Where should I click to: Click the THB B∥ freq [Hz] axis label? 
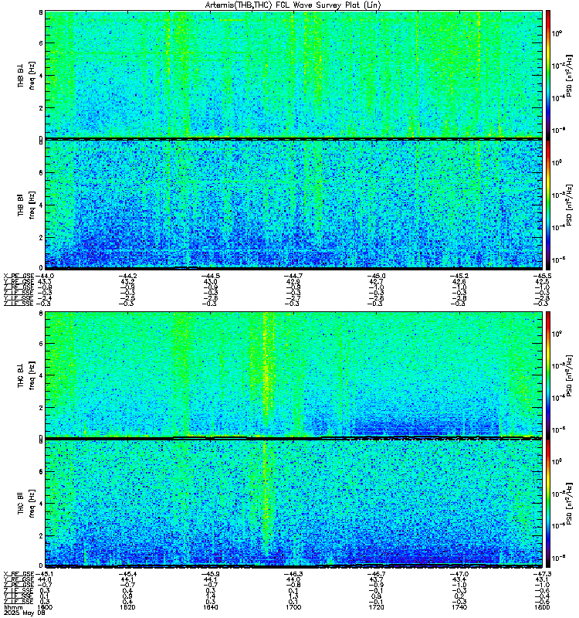click(x=26, y=205)
